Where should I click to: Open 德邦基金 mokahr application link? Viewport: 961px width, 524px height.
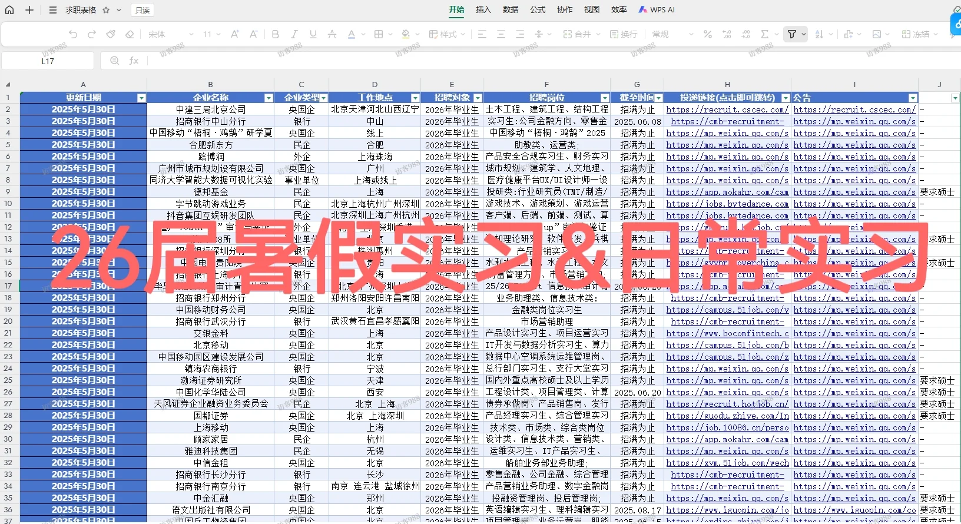click(x=727, y=192)
